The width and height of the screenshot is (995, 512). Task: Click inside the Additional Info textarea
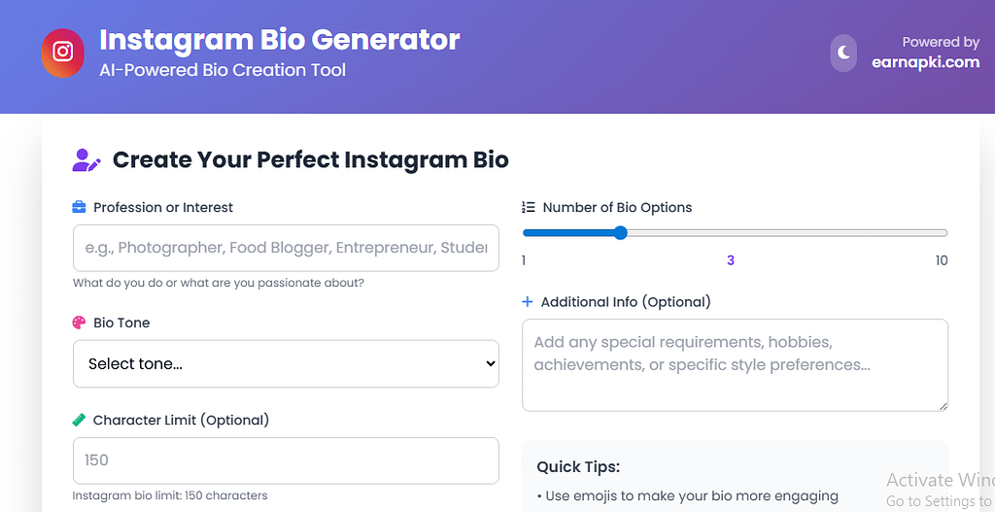[735, 364]
